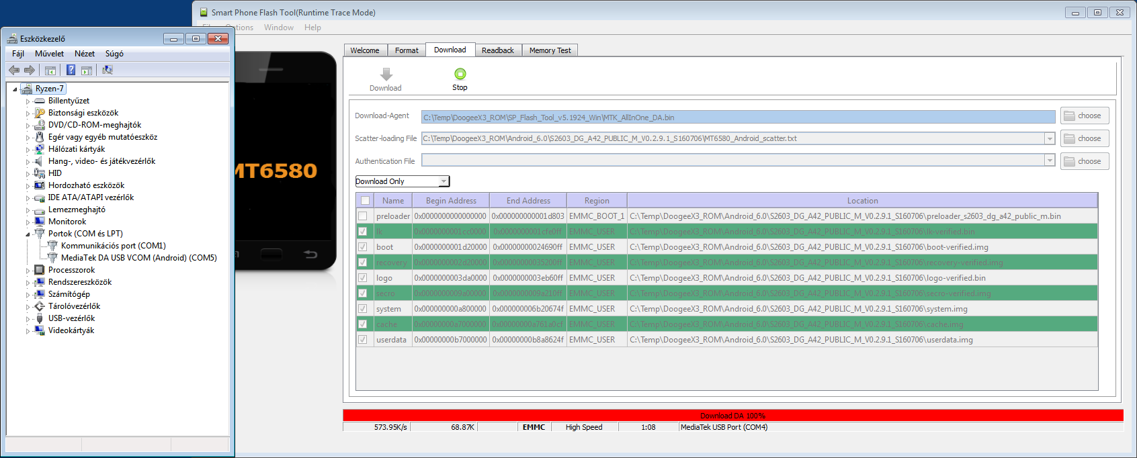Select Ryzen-7 computer node
Viewport: 1137px width, 458px height.
[x=50, y=89]
